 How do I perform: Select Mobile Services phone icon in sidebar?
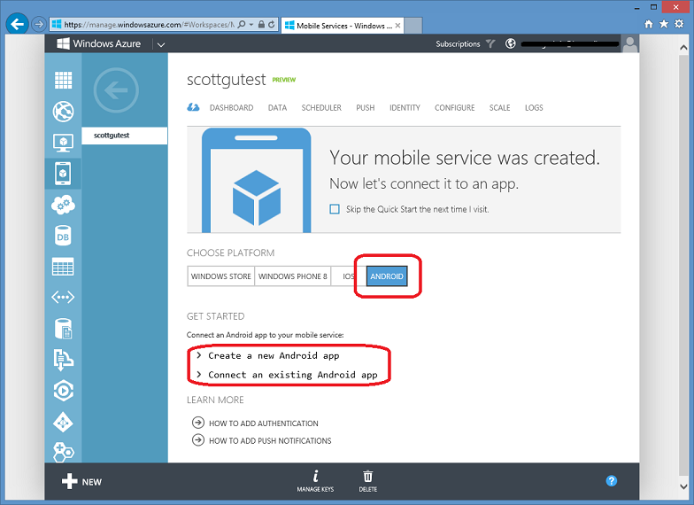(x=63, y=174)
